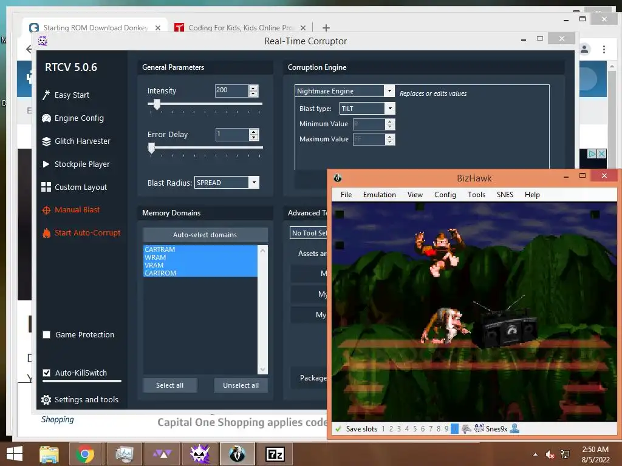Decrease Error Delay with down arrow

254,138
